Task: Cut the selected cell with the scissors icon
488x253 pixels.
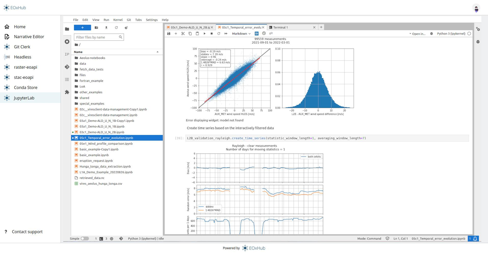Action: pyautogui.click(x=183, y=33)
